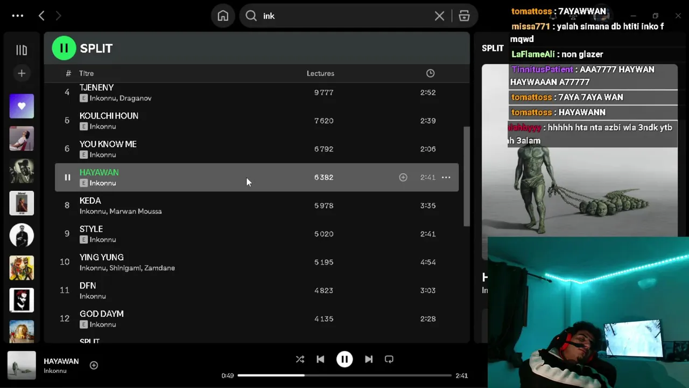Add HAYAWAN row to Liked Songs
Viewport: 689px width, 388px height.
pyautogui.click(x=403, y=177)
